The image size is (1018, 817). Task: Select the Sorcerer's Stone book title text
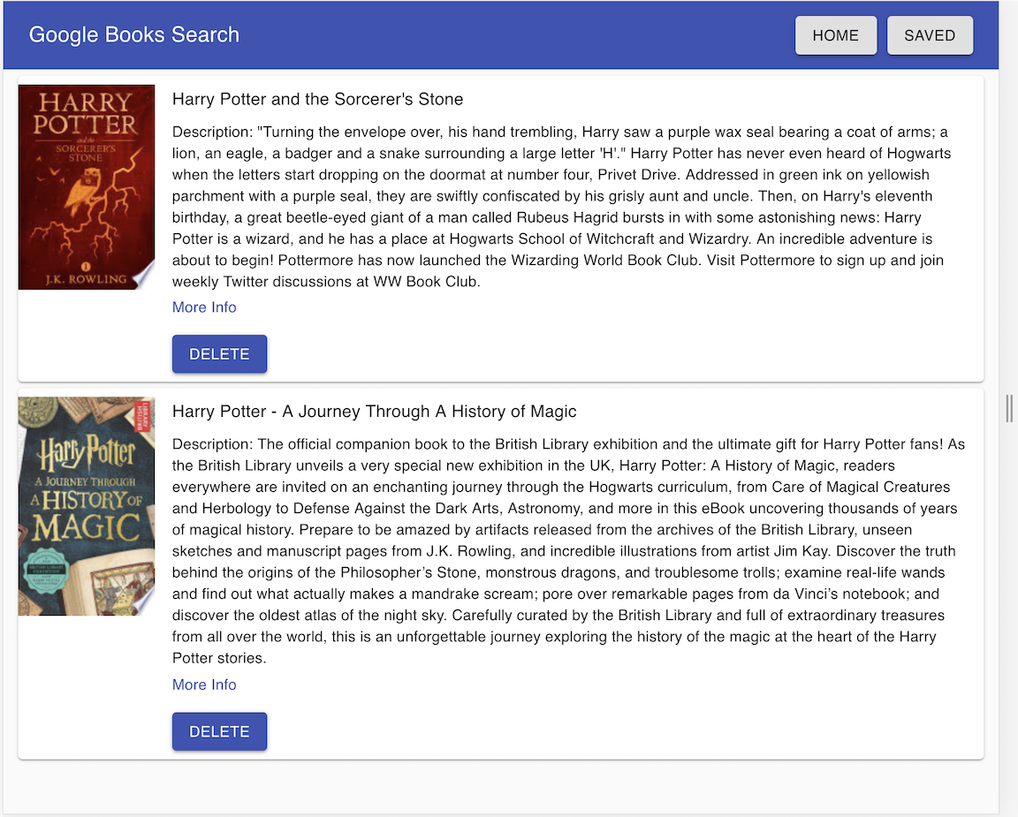click(x=317, y=99)
